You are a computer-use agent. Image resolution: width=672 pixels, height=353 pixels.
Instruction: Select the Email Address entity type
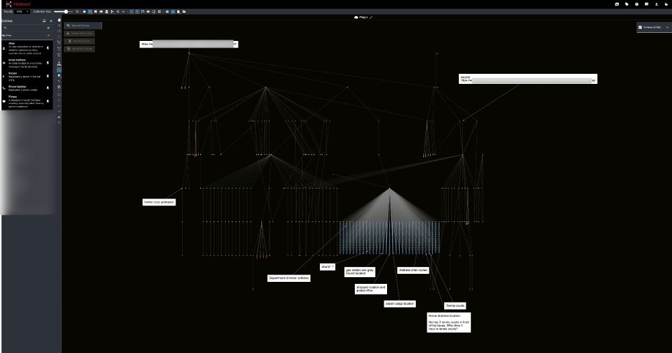coord(27,63)
